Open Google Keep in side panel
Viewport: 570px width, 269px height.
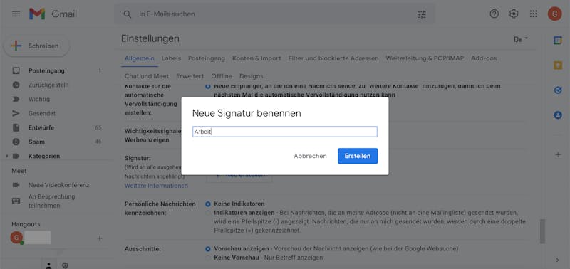pyautogui.click(x=558, y=65)
